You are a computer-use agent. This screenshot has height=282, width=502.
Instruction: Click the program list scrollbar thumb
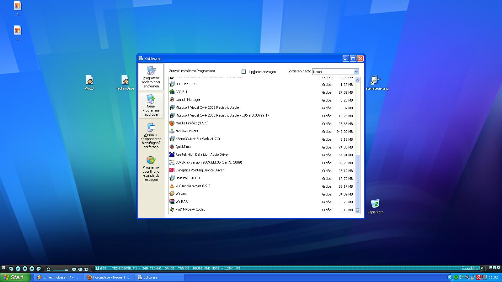357,181
